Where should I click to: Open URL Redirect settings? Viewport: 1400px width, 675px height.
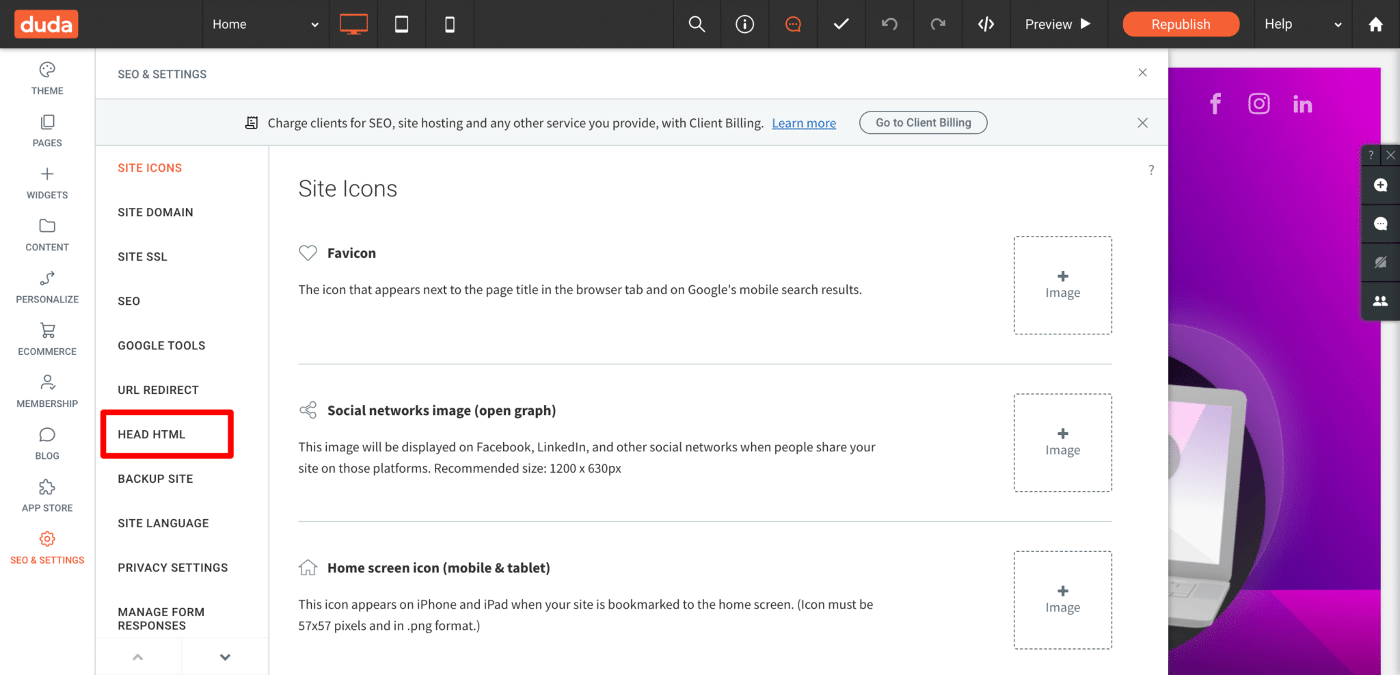click(x=158, y=390)
